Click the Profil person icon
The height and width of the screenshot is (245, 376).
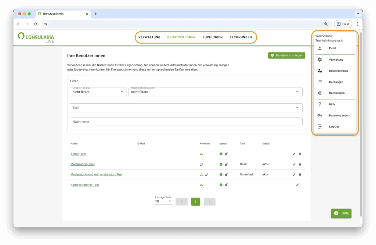(319, 48)
